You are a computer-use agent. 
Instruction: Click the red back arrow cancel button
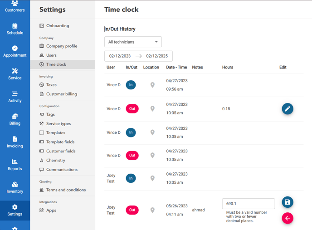pos(287,218)
